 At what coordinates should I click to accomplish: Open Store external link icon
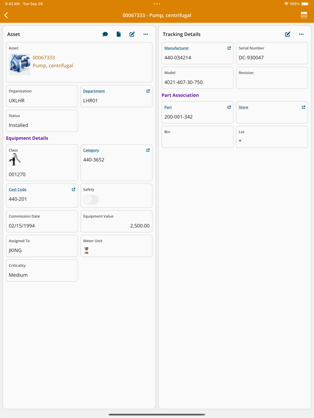click(304, 107)
